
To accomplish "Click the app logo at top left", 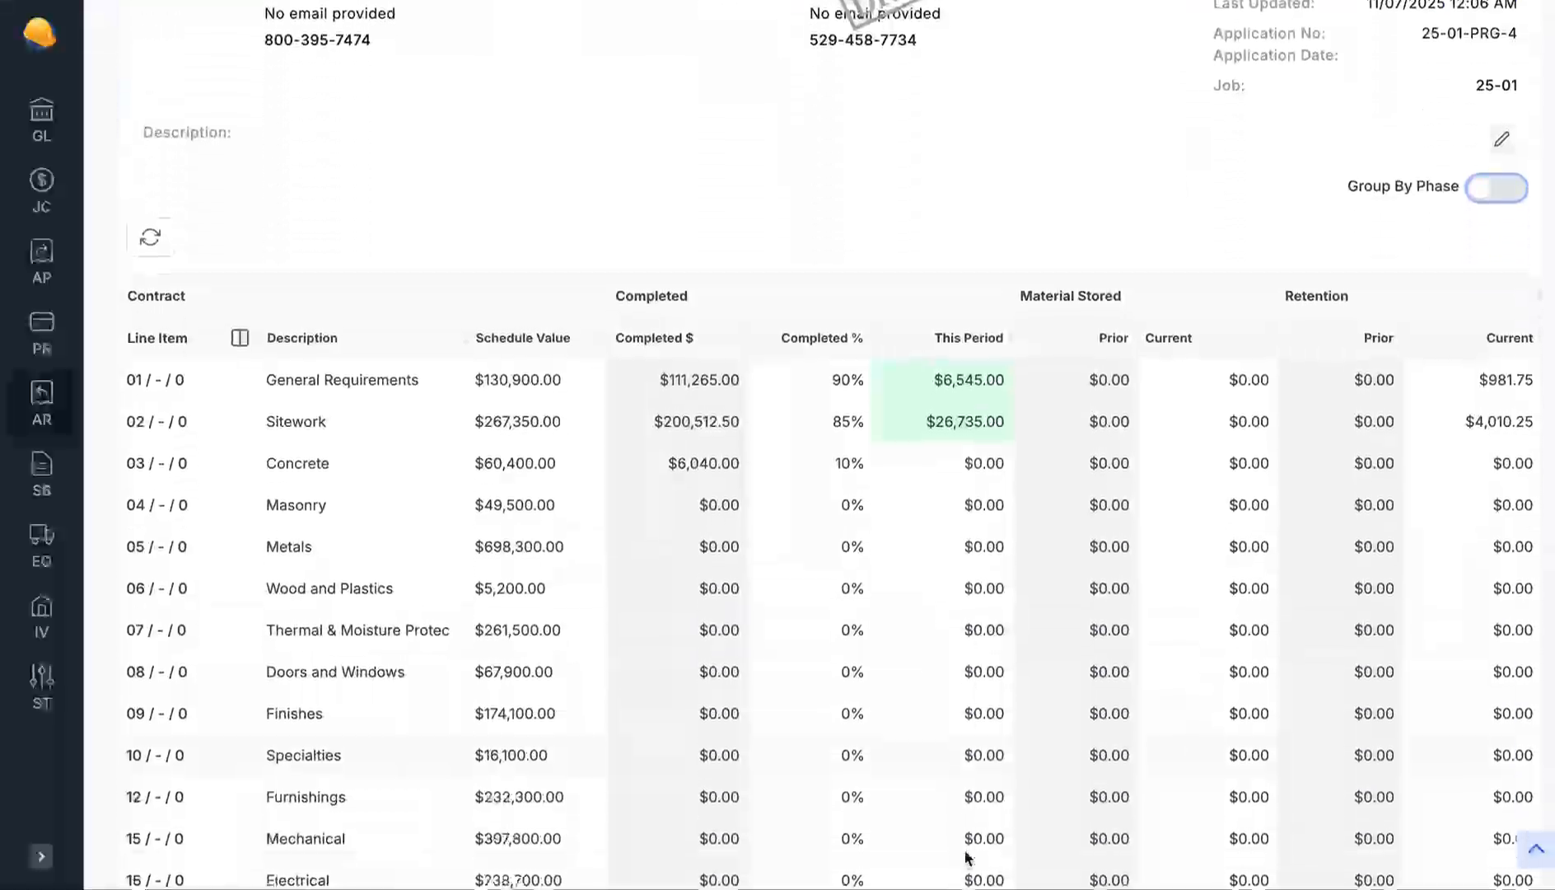I will pos(40,35).
